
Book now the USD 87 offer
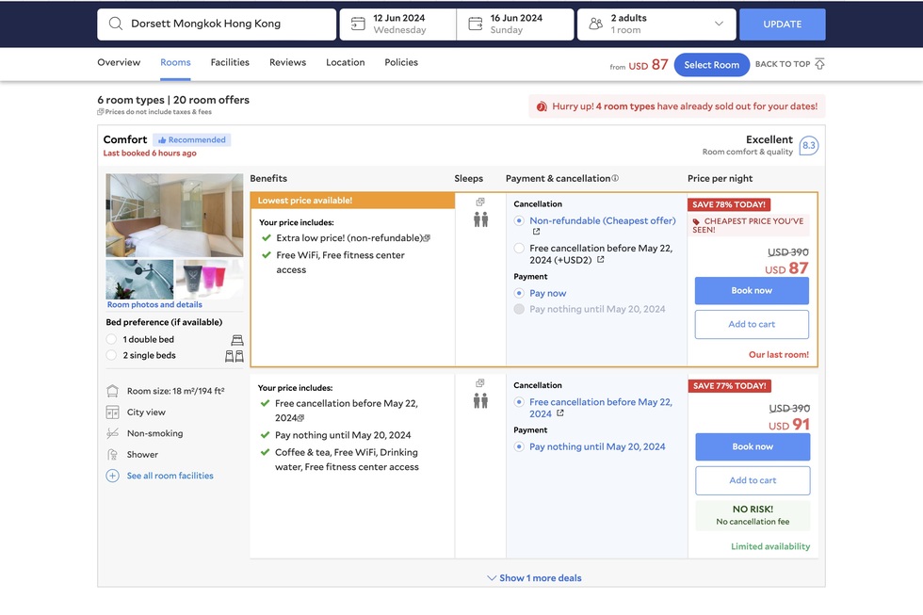coord(752,291)
